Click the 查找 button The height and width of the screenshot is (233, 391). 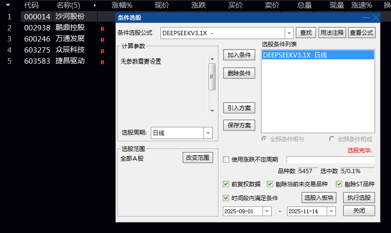306,33
